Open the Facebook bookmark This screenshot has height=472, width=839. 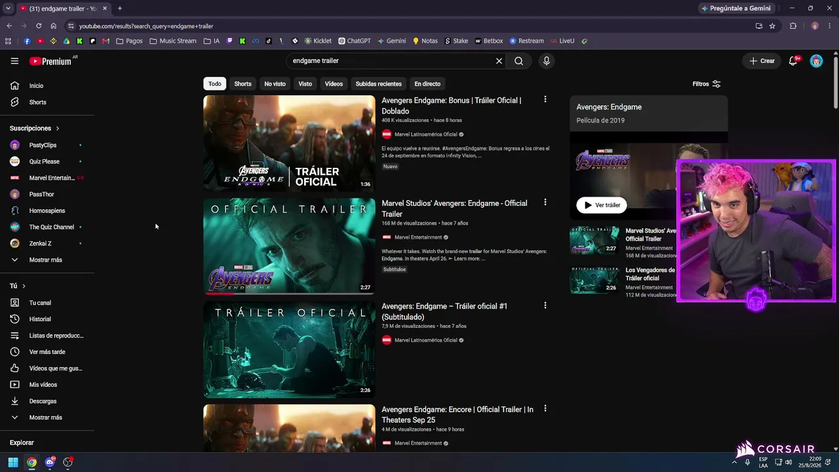click(27, 41)
